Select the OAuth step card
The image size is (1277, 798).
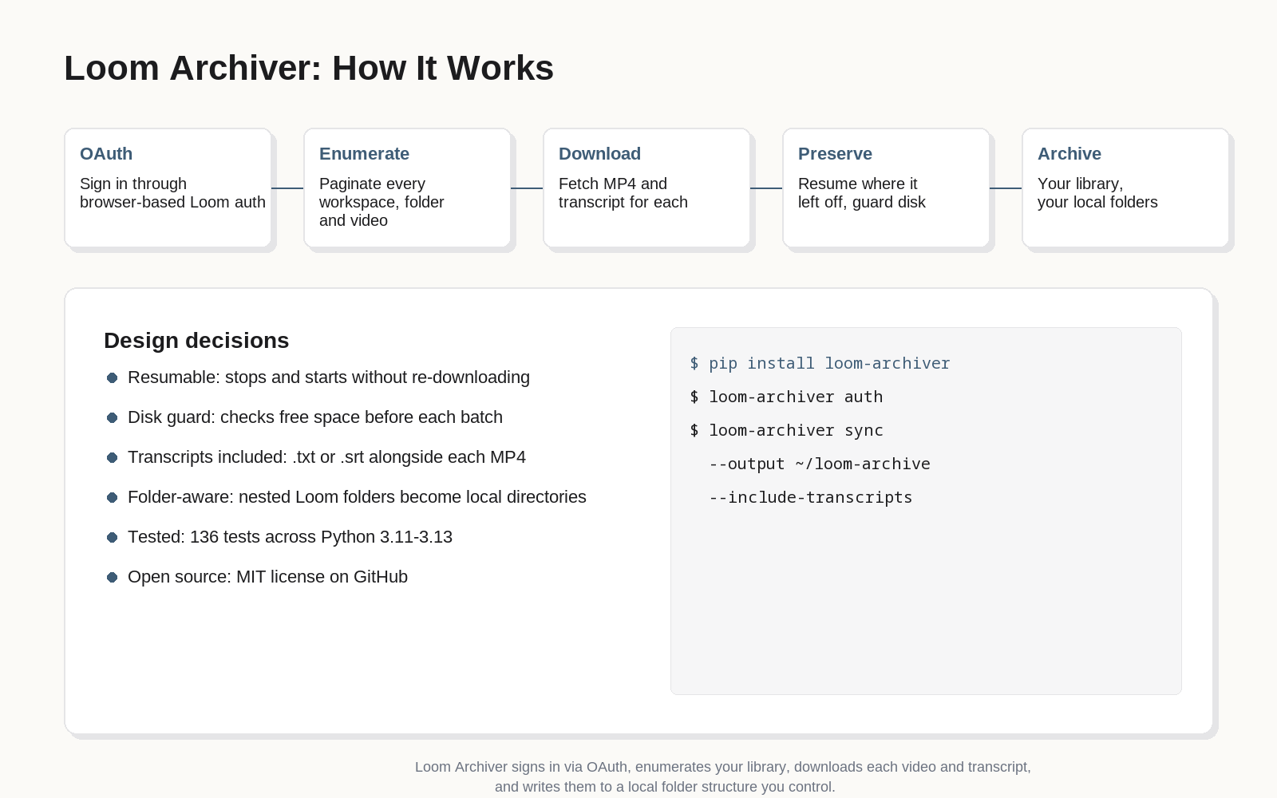pyautogui.click(x=168, y=188)
